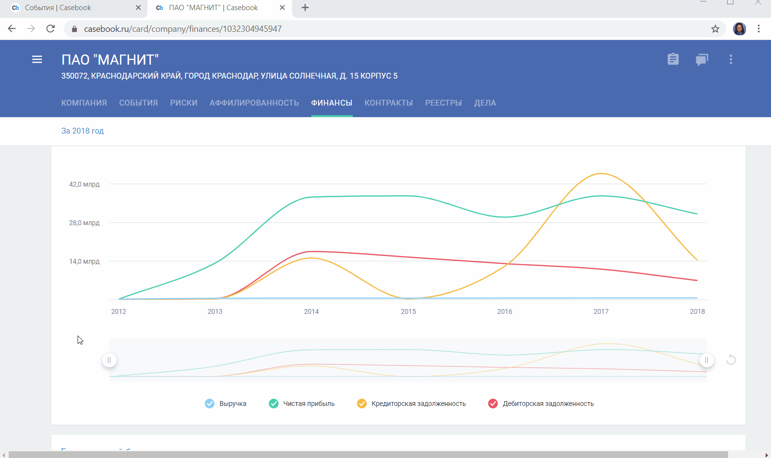Go forward in browser history
This screenshot has width=771, height=458.
pos(31,29)
